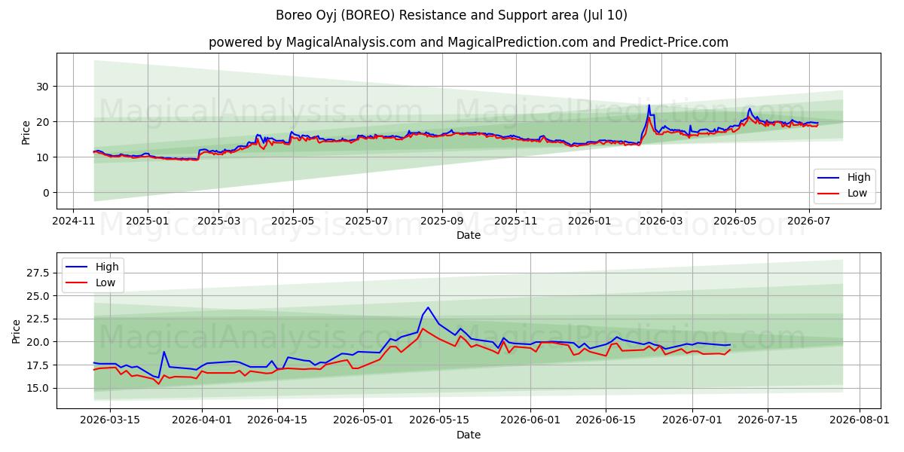Viewport: 904px width, 452px height.
Task: Click the '17.5' y-axis tick of lower chart
Action: point(39,365)
